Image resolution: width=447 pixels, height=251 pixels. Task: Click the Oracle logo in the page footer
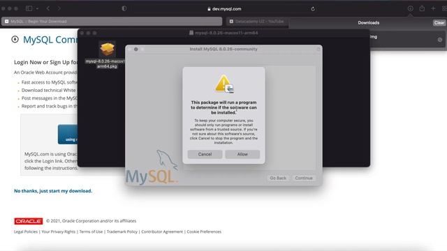point(29,221)
